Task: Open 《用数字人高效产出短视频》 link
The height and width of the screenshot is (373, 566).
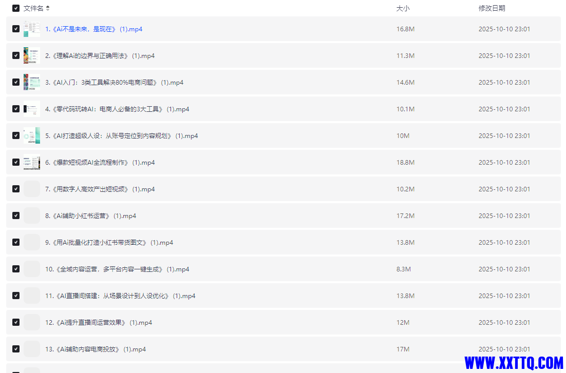Action: (99, 189)
